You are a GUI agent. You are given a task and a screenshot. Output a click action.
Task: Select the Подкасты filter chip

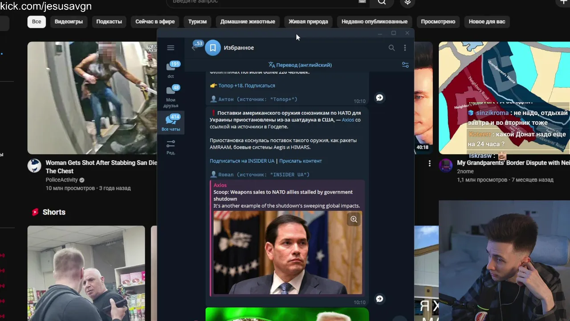point(109,21)
